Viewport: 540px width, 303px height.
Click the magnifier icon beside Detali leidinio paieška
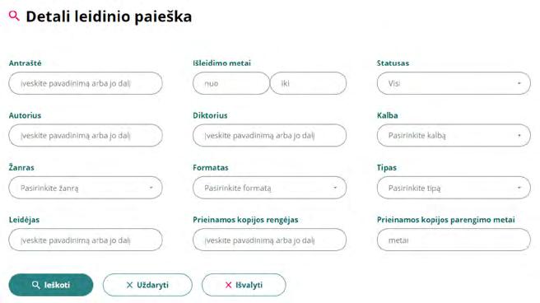14,16
